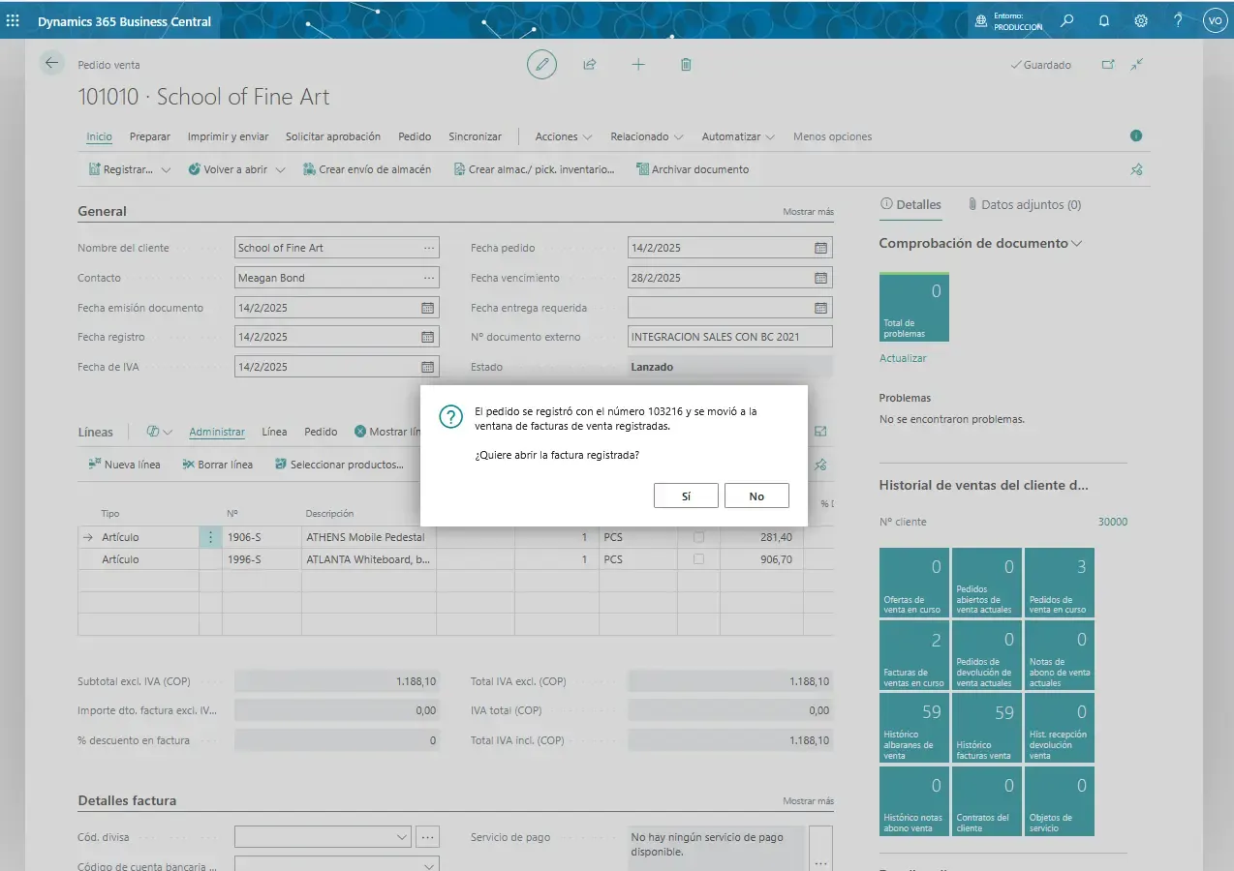
Task: Expand the Cód. divisa dropdown
Action: tap(403, 836)
